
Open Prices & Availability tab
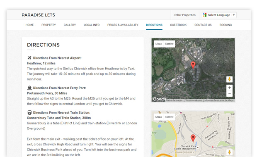click(x=123, y=25)
